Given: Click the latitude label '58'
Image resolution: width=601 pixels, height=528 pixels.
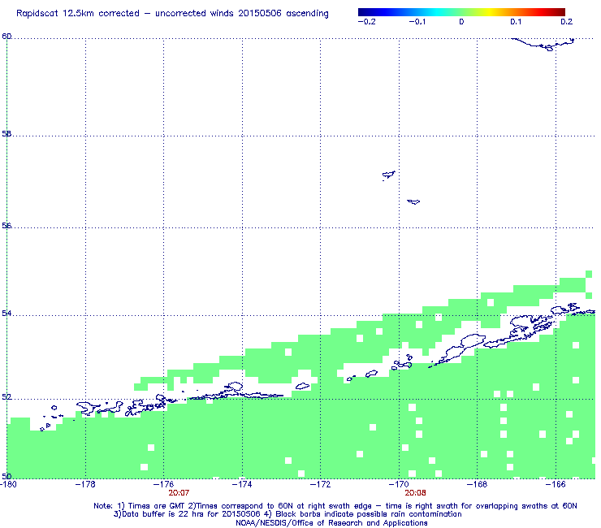Looking at the screenshot, I should tap(6, 134).
